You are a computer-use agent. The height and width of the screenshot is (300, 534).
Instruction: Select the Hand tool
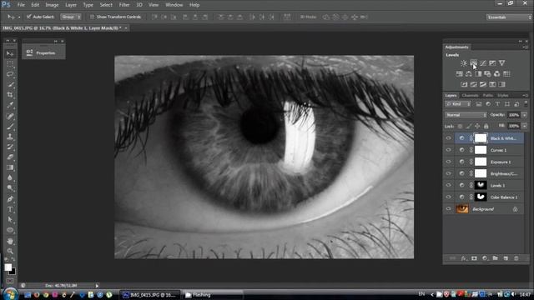pyautogui.click(x=10, y=241)
